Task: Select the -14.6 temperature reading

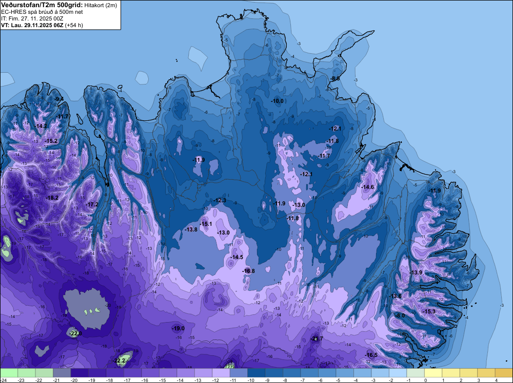Action: coord(367,187)
